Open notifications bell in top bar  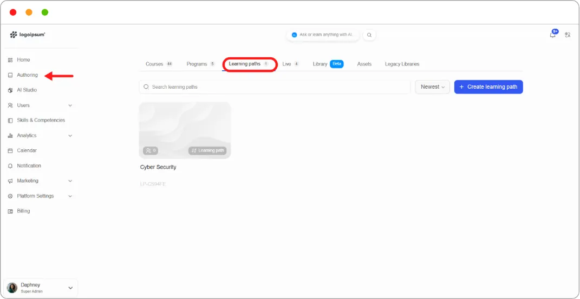point(552,35)
